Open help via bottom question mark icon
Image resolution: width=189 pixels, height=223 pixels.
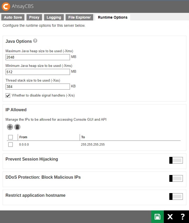(182, 216)
